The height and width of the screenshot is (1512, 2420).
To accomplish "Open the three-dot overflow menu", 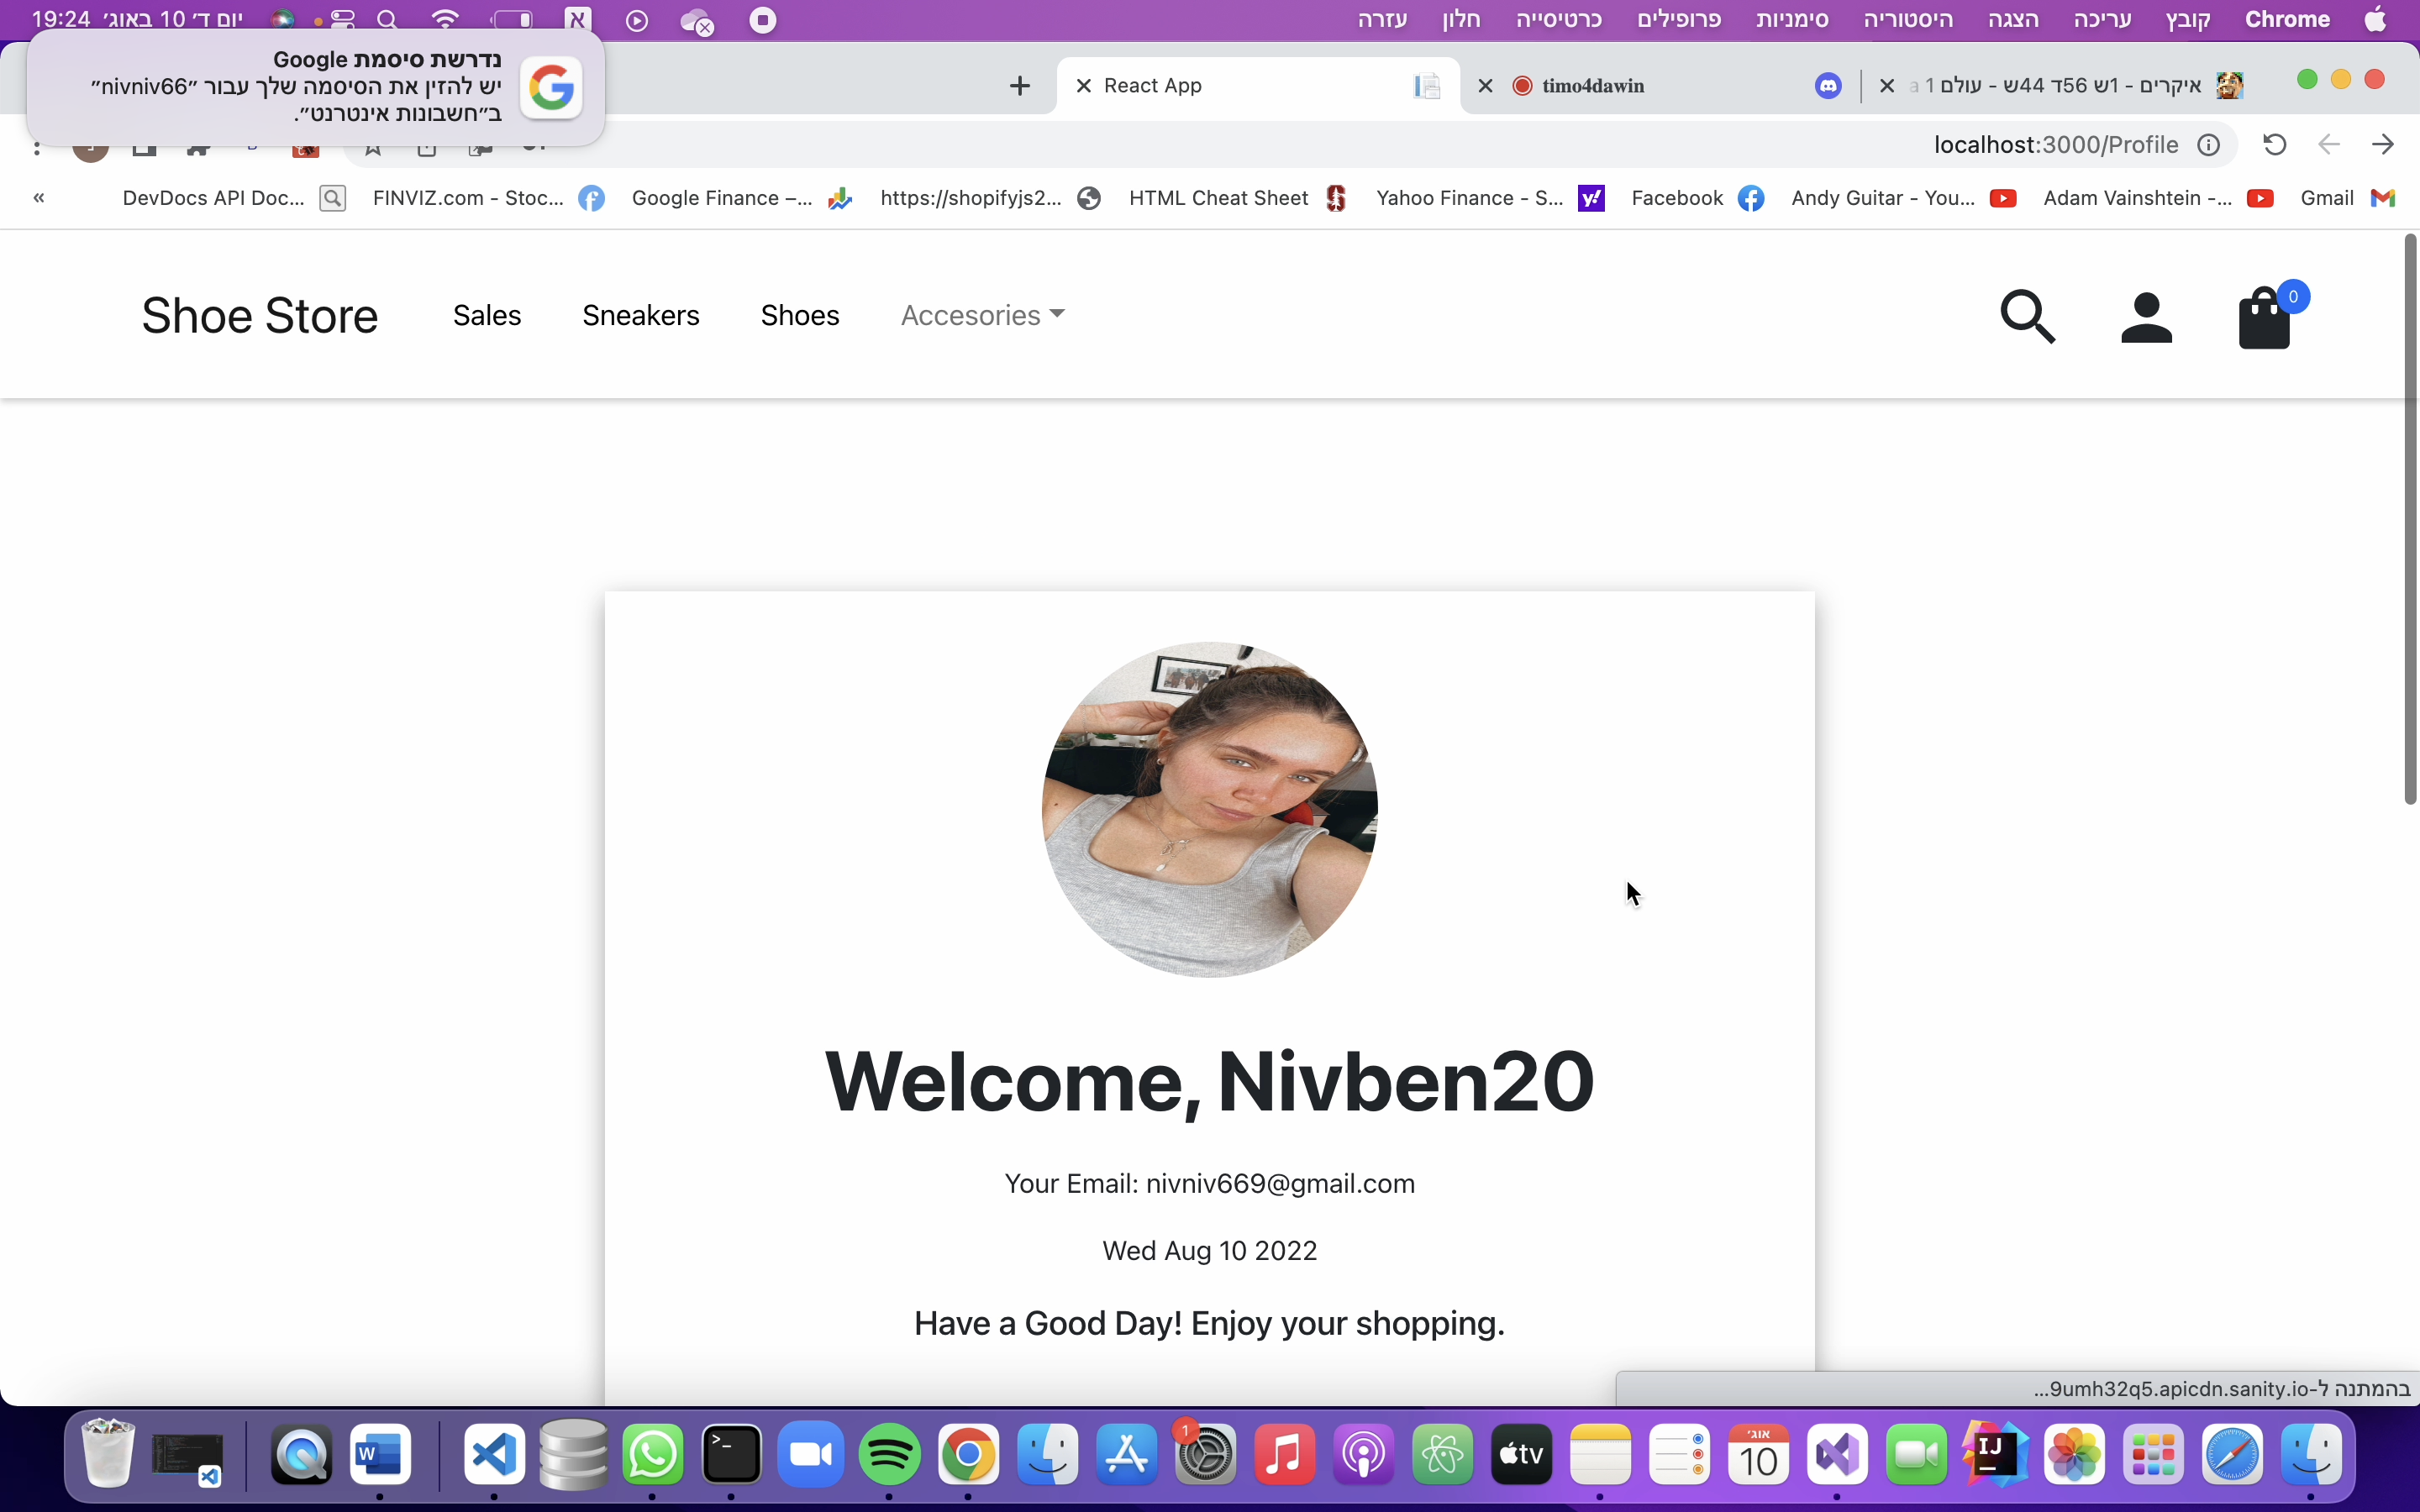I will tap(37, 148).
